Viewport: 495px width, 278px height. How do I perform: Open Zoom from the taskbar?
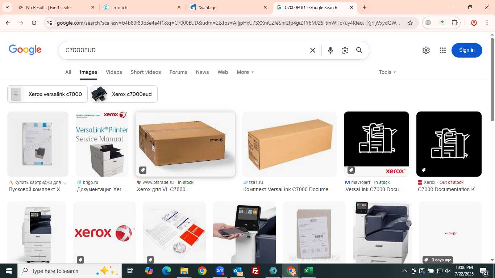coord(220,271)
